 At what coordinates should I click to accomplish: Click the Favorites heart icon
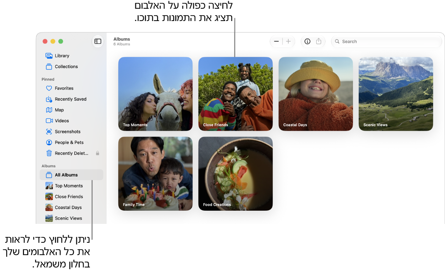pyautogui.click(x=49, y=88)
